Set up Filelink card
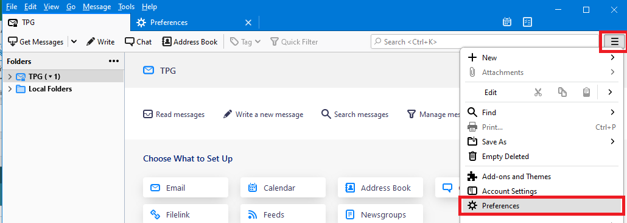The image size is (627, 223). point(186,214)
